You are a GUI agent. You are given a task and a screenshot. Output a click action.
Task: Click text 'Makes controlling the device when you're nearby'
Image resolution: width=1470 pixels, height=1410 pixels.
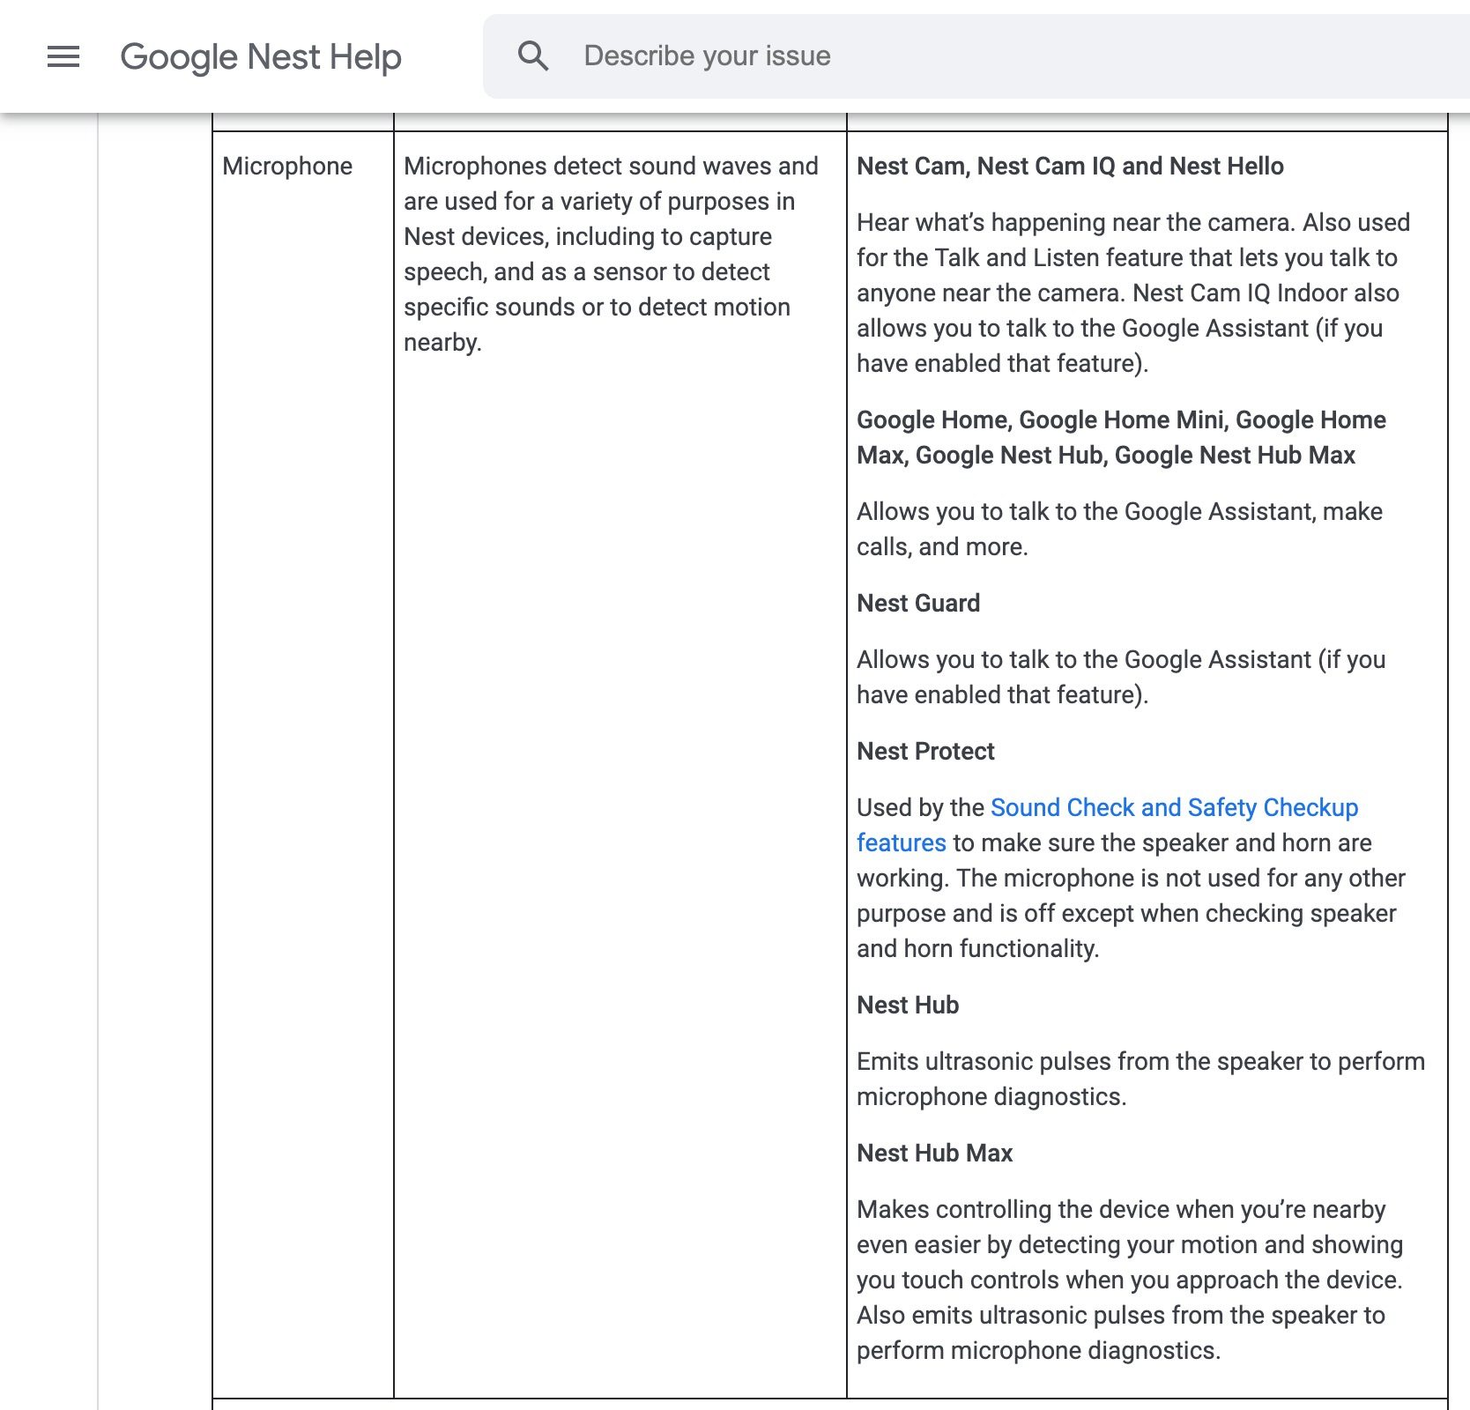(1121, 1209)
